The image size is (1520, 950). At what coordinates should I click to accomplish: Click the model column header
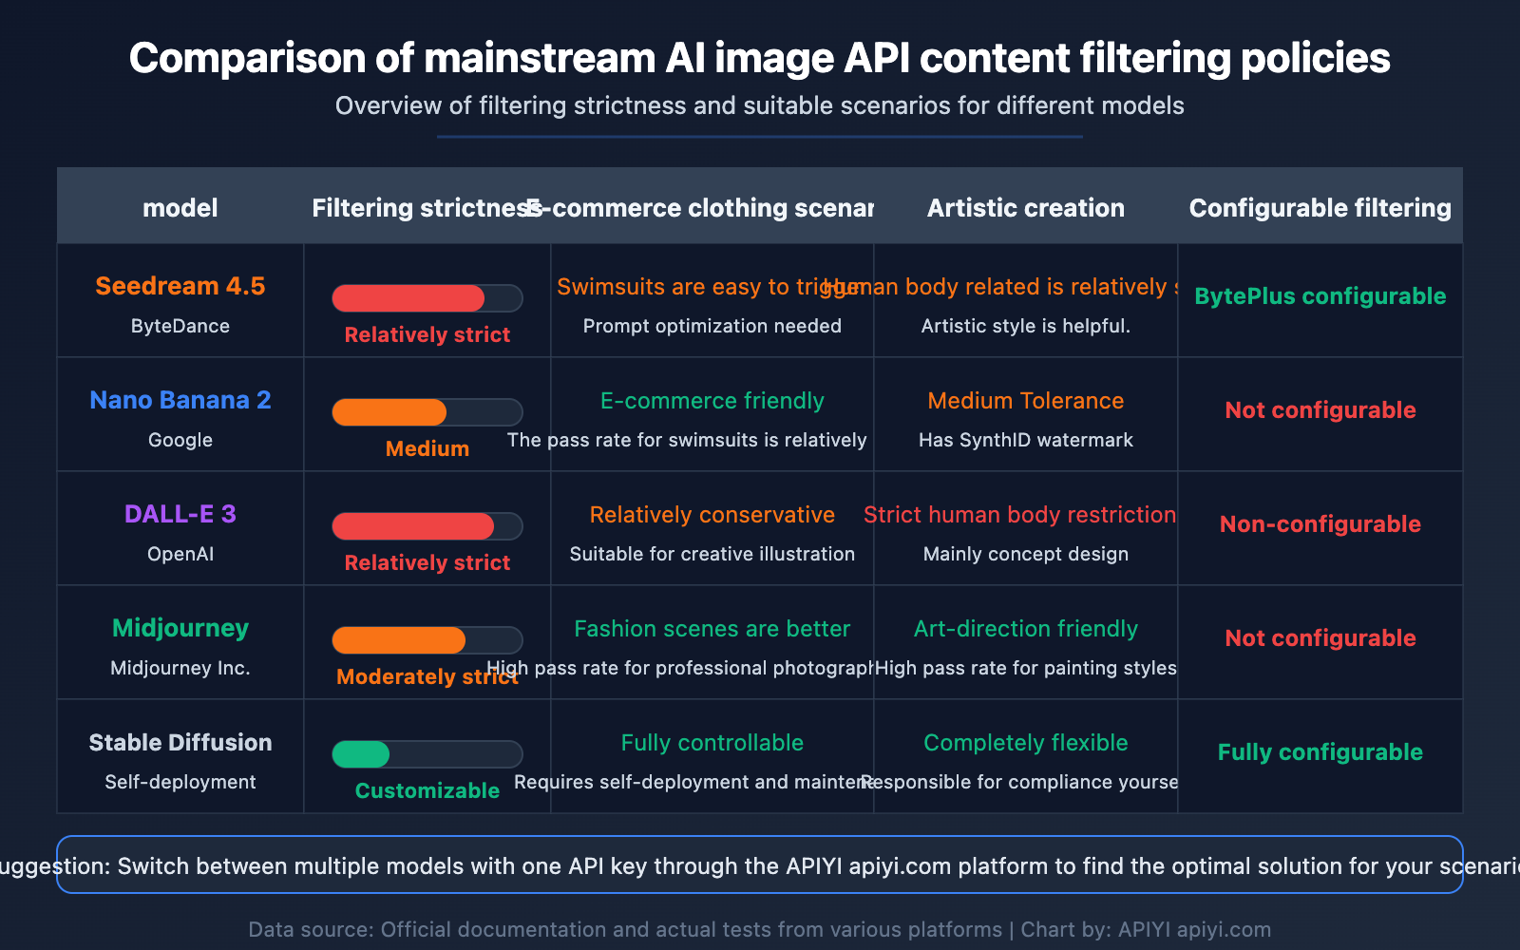(x=180, y=207)
